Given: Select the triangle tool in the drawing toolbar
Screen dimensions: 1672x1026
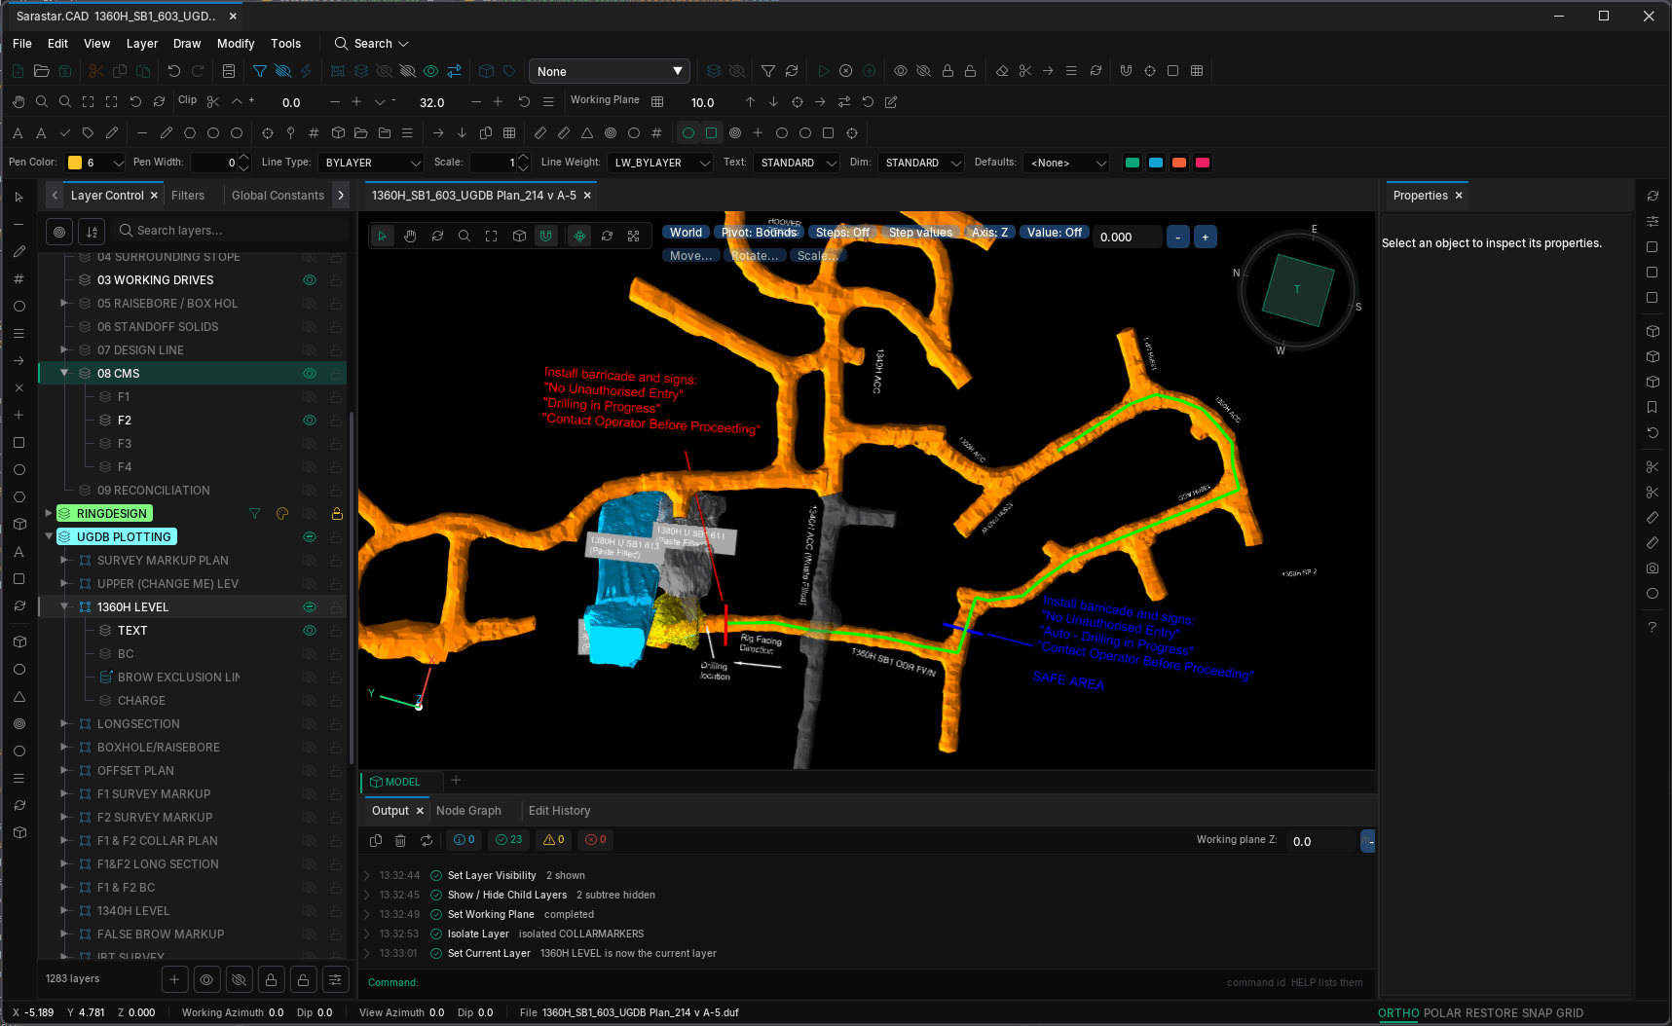Looking at the screenshot, I should pos(587,133).
